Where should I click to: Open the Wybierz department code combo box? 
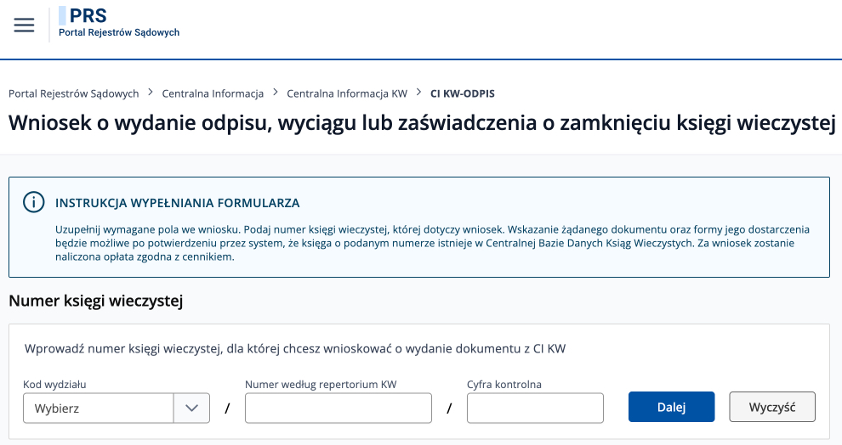117,408
